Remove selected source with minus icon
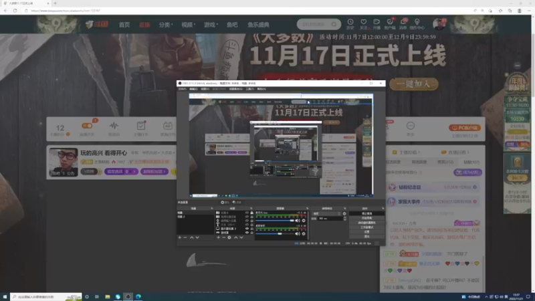Viewport: 535px width, 301px height. (x=224, y=237)
